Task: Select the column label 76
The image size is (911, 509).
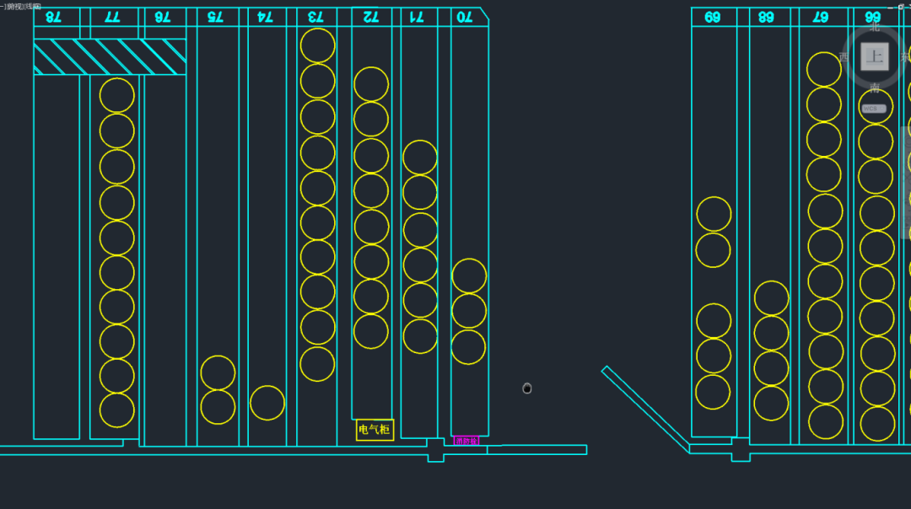Action: 162,17
